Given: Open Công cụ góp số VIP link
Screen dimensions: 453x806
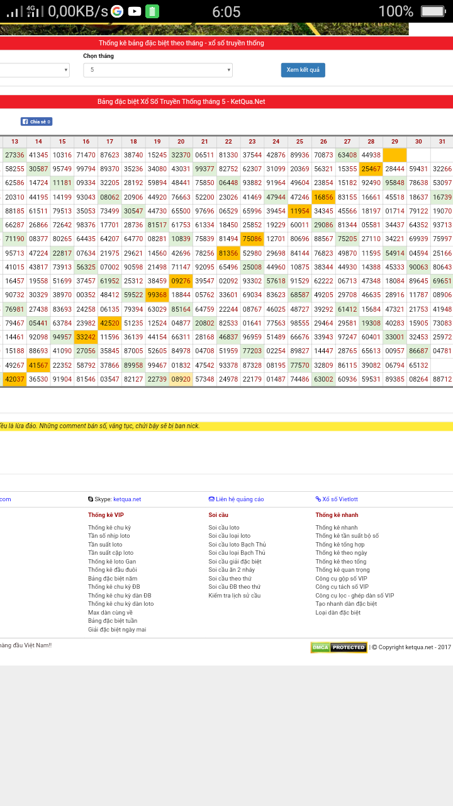Looking at the screenshot, I should [x=342, y=579].
